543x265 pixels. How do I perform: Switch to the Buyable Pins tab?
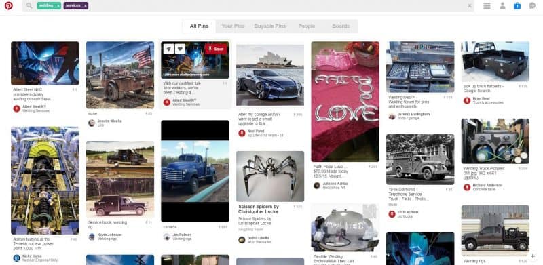270,26
